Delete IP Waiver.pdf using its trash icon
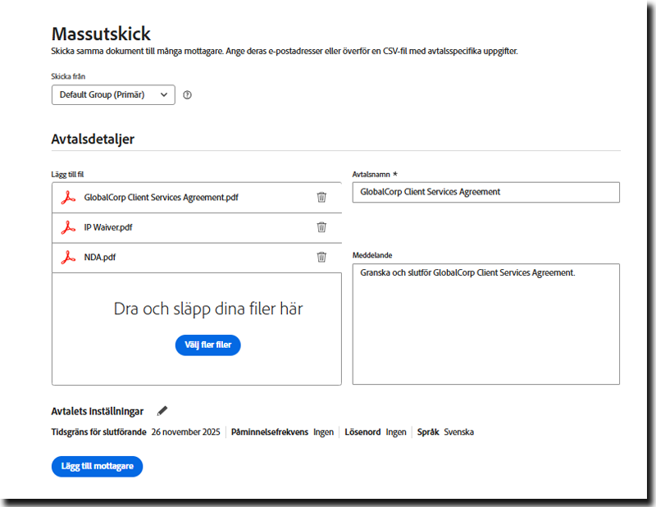Image resolution: width=656 pixels, height=507 pixels. pos(321,227)
